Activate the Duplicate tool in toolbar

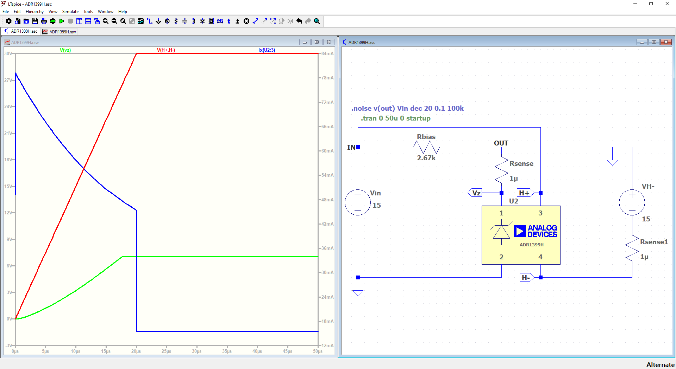tap(255, 21)
